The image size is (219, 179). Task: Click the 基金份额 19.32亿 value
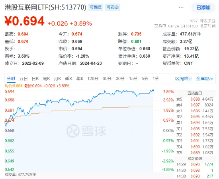click(x=192, y=49)
